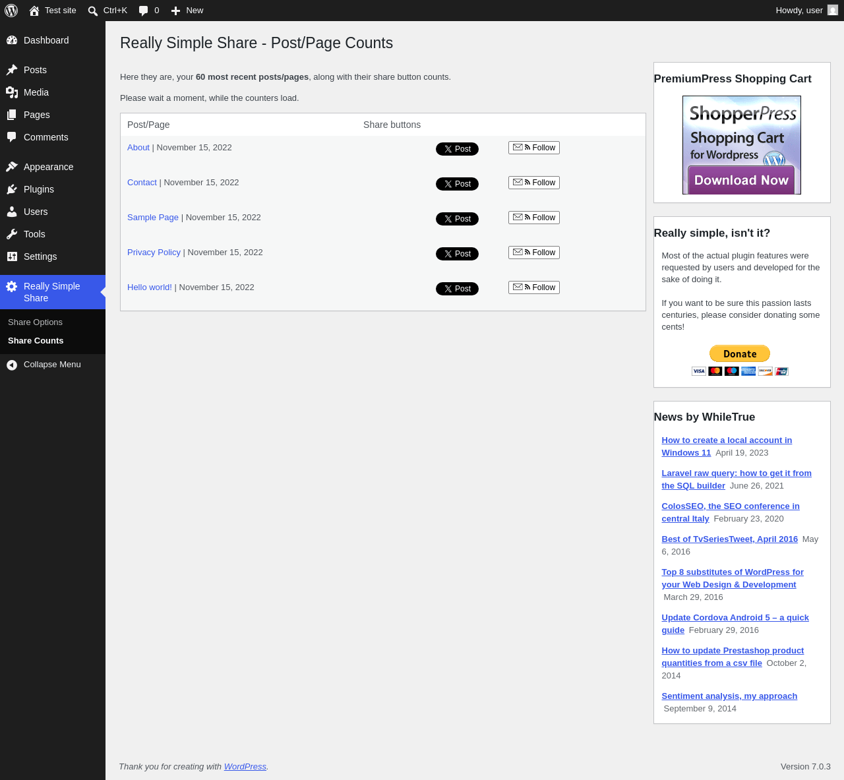Click the ShopperPress Download Now banner
This screenshot has height=780, width=844.
tap(742, 145)
